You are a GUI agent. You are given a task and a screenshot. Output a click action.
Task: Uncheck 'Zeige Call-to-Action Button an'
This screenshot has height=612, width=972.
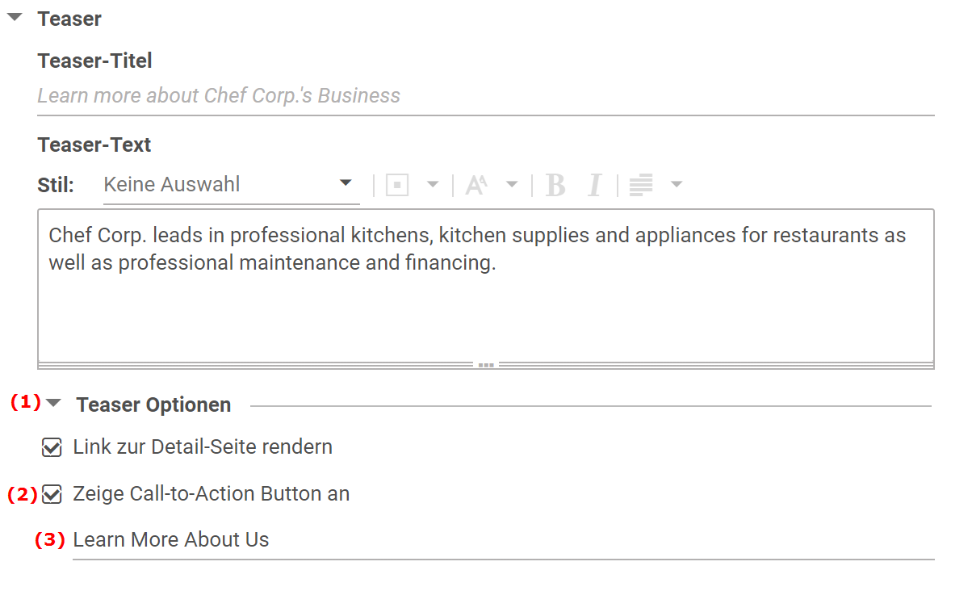click(52, 494)
